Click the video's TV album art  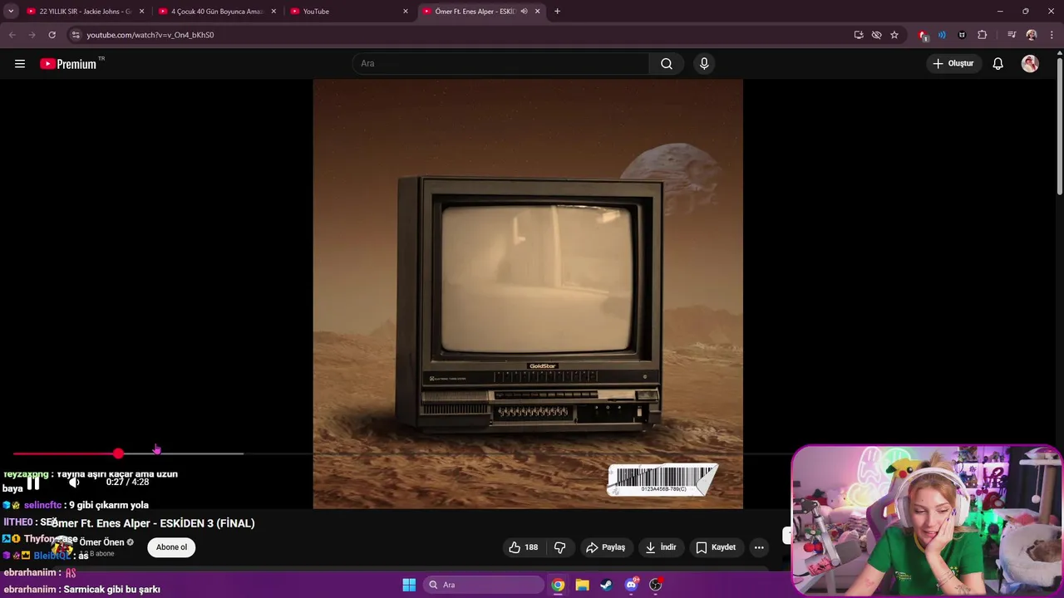pyautogui.click(x=528, y=294)
